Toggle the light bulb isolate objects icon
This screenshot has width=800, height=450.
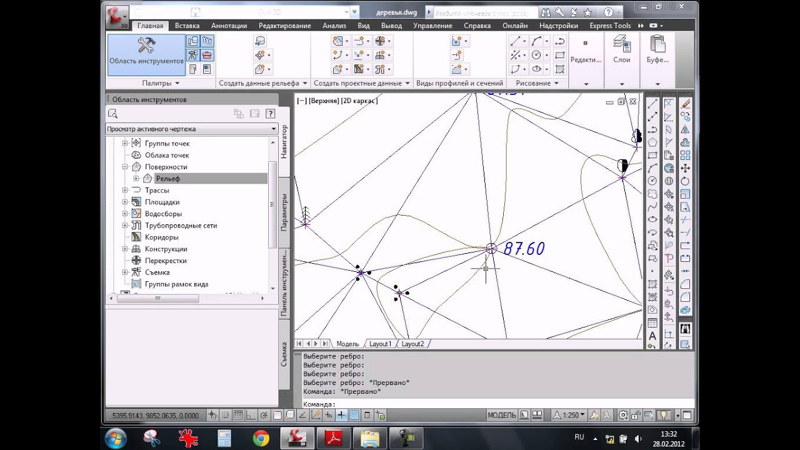coord(664,415)
